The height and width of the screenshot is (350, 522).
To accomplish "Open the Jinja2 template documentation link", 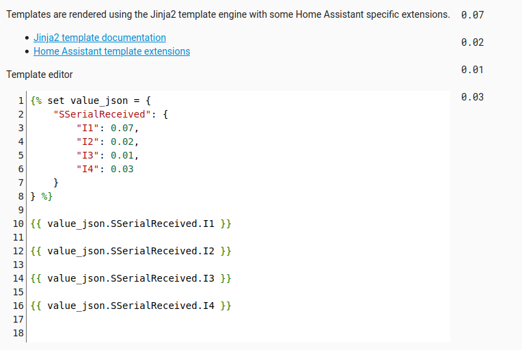I will coord(100,38).
